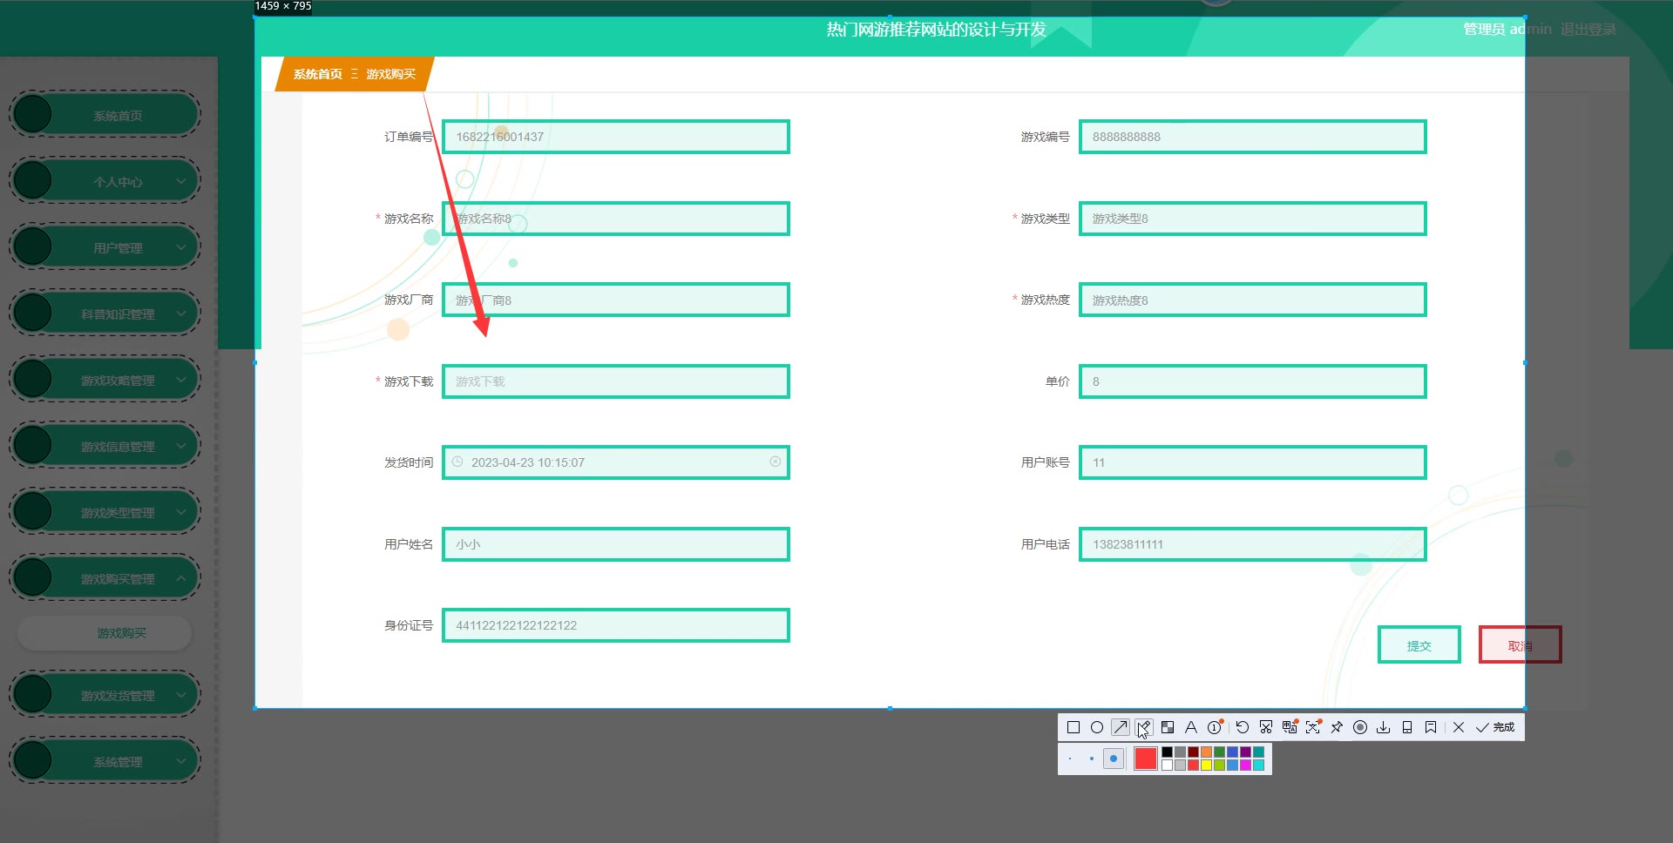Select the arrow drawing tool

(1121, 727)
